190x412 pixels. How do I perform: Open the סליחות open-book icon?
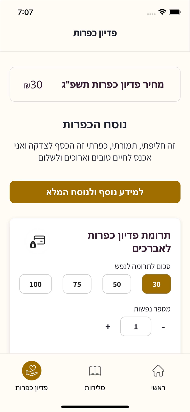(95, 371)
